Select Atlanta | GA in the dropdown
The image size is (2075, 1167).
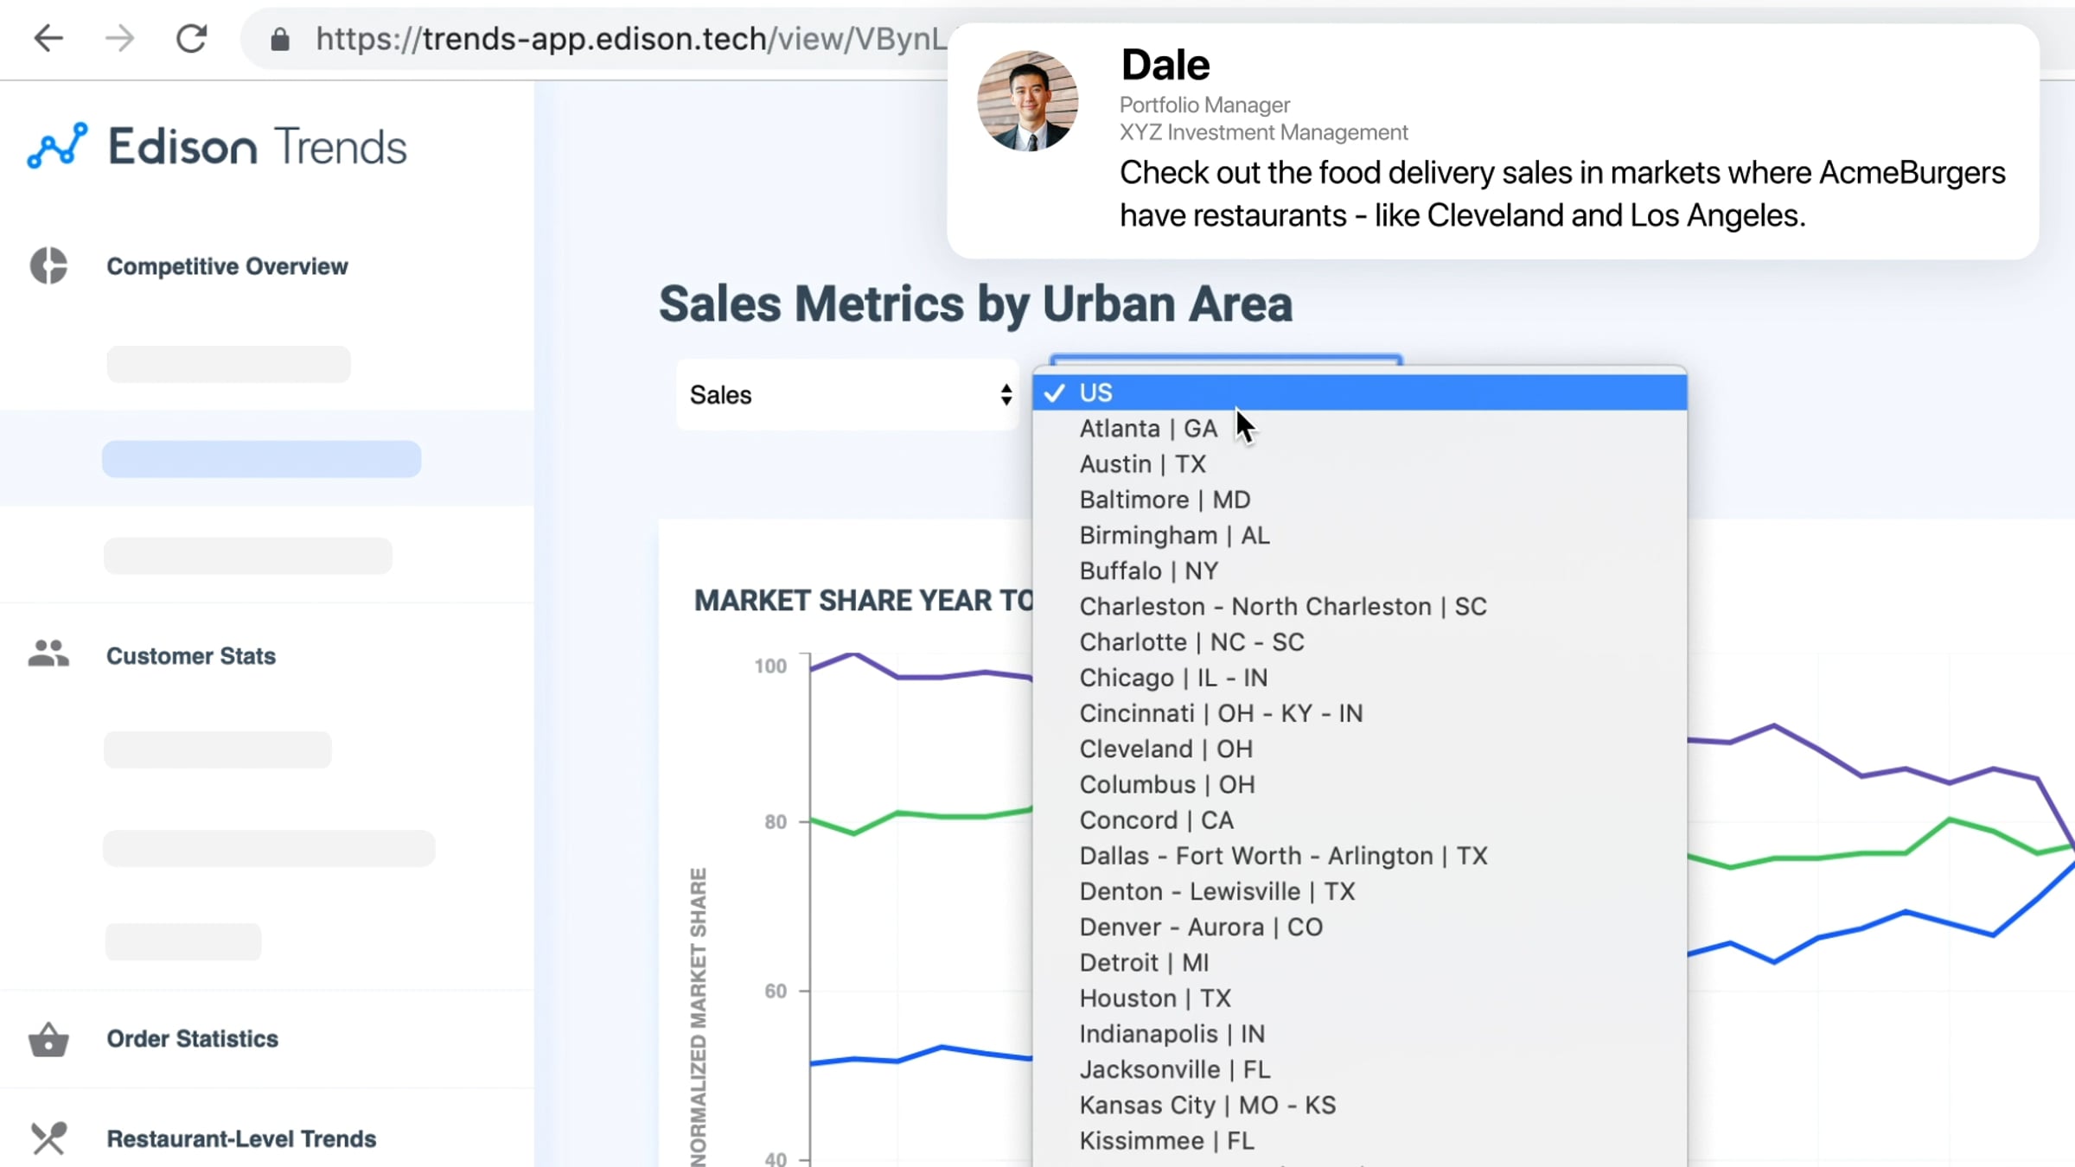point(1148,428)
